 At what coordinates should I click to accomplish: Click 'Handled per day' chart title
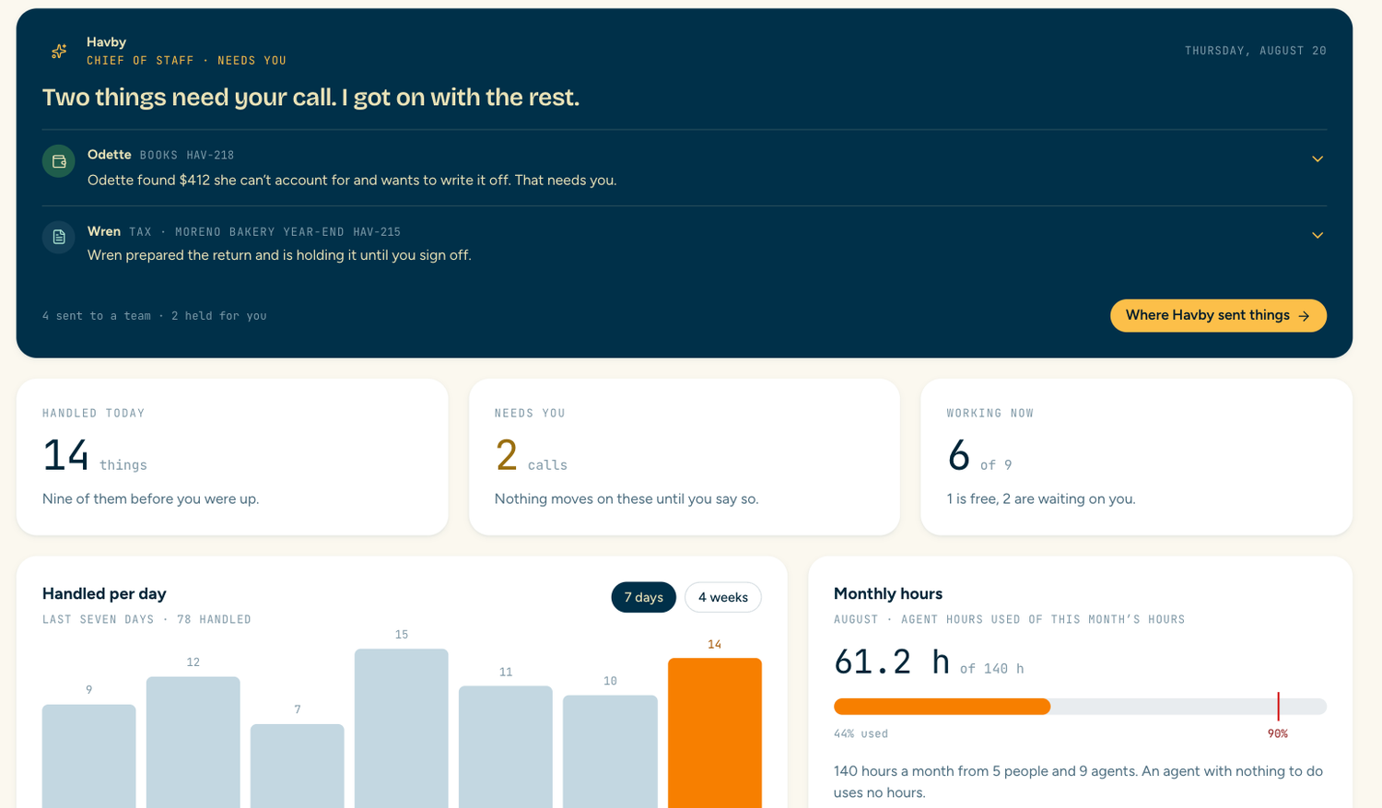[104, 593]
